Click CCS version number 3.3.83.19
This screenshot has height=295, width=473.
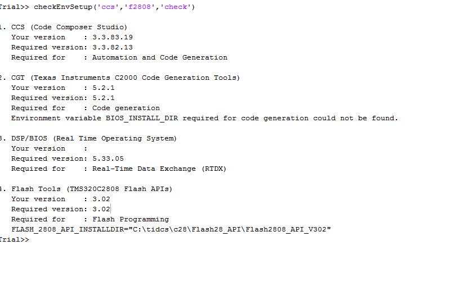(112, 37)
